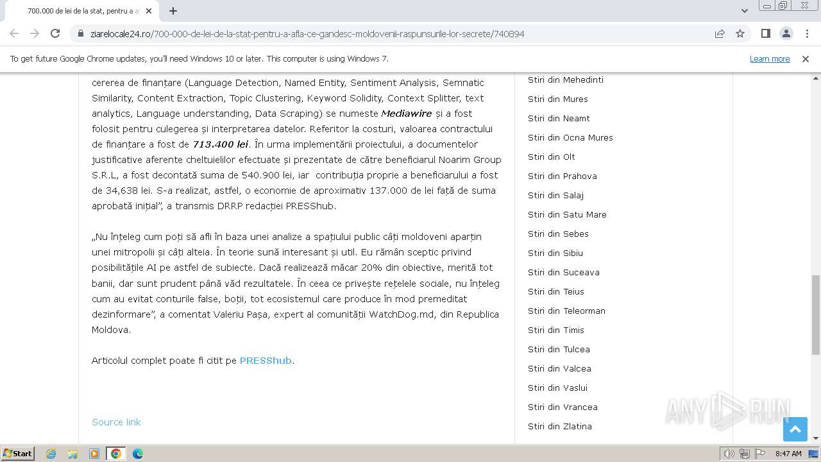Bookmark this tab with the star icon
821x462 pixels.
pos(740,33)
